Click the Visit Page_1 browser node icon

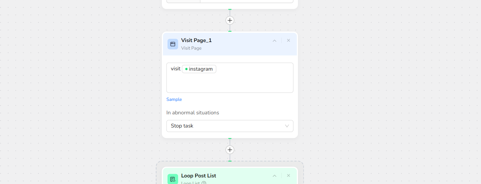click(x=173, y=44)
